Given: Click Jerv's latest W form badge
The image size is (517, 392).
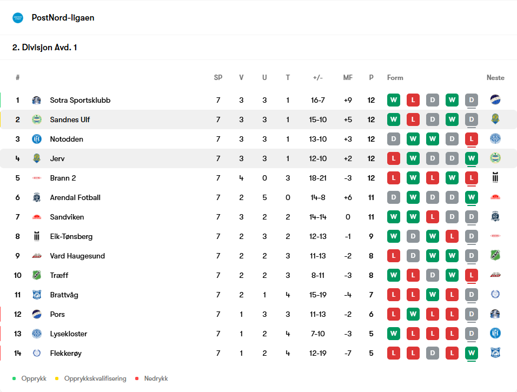Looking at the screenshot, I should pos(472,158).
